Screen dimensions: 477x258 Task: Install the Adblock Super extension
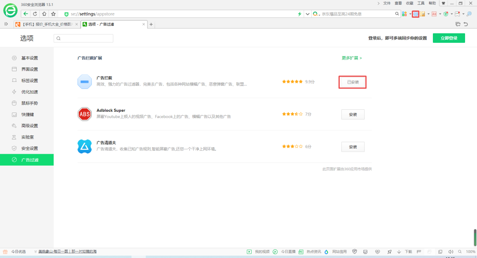click(353, 115)
